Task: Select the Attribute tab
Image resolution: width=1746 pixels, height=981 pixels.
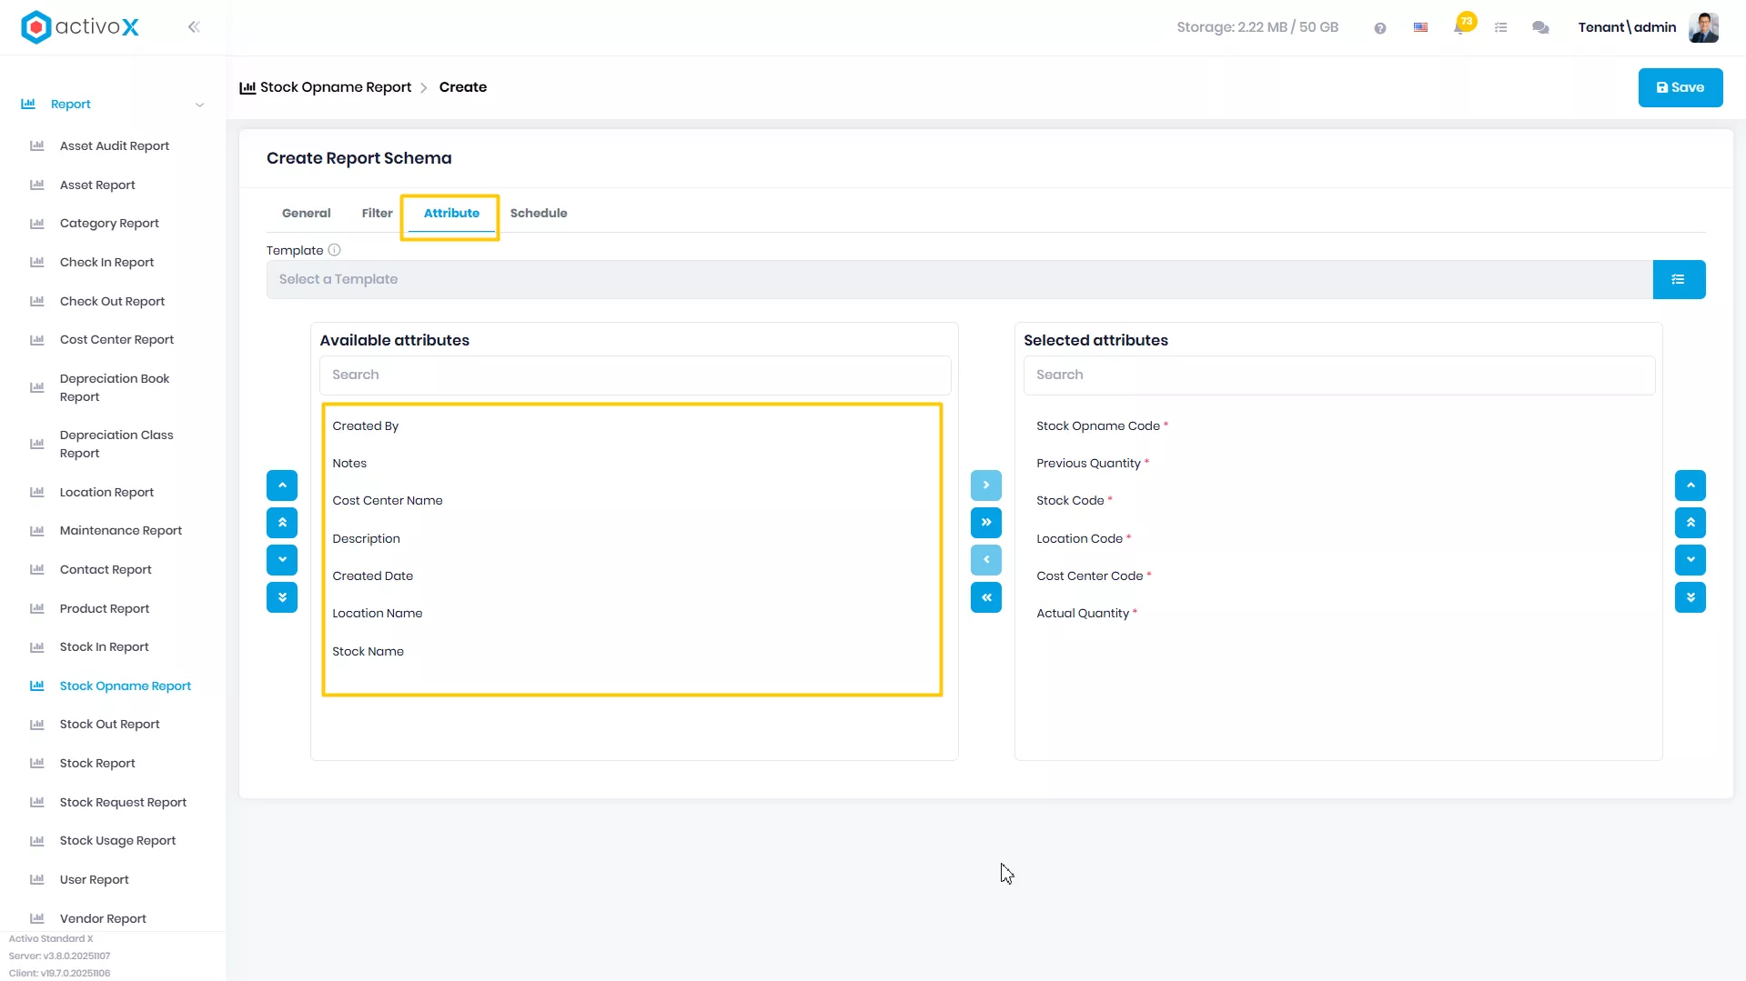Action: coord(451,214)
